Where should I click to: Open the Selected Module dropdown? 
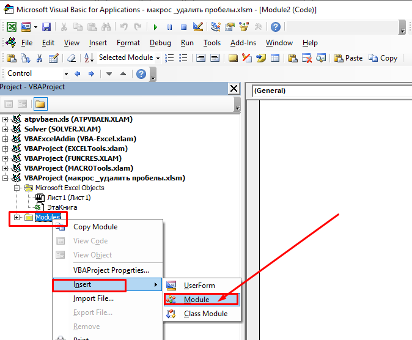[x=158, y=58]
